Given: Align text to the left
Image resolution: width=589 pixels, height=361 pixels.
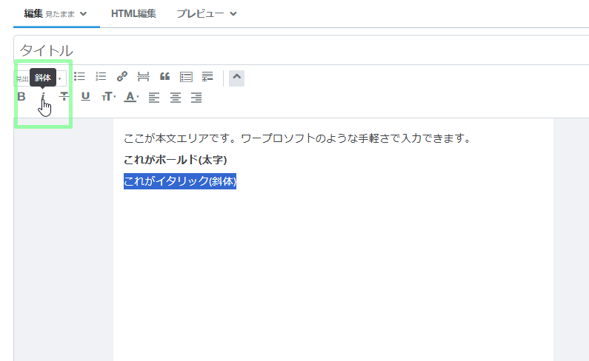Looking at the screenshot, I should coord(154,98).
